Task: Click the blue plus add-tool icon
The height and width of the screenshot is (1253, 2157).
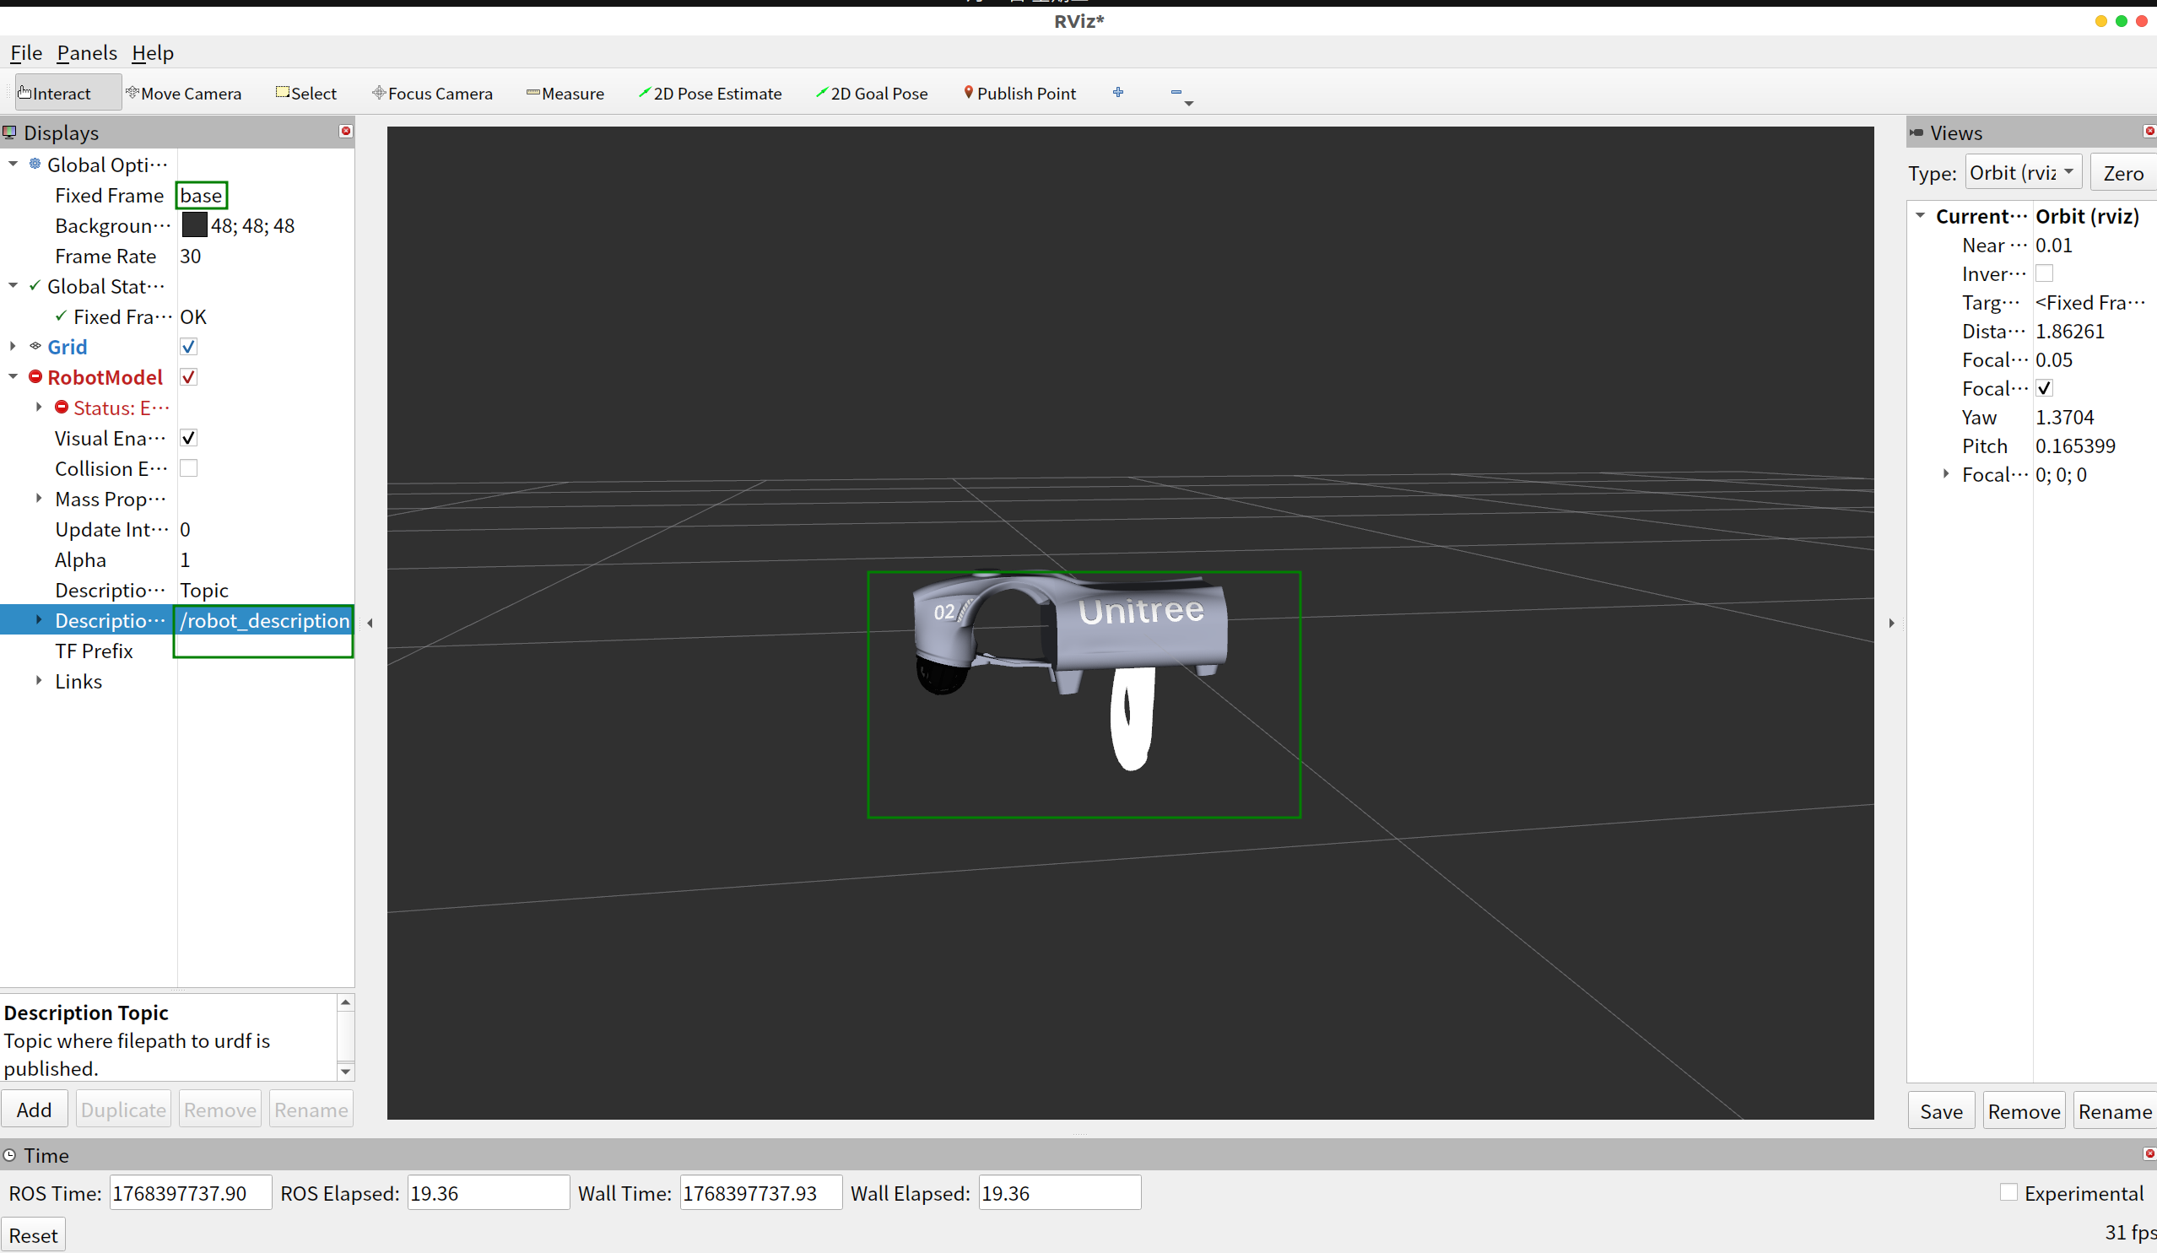Action: click(1118, 93)
